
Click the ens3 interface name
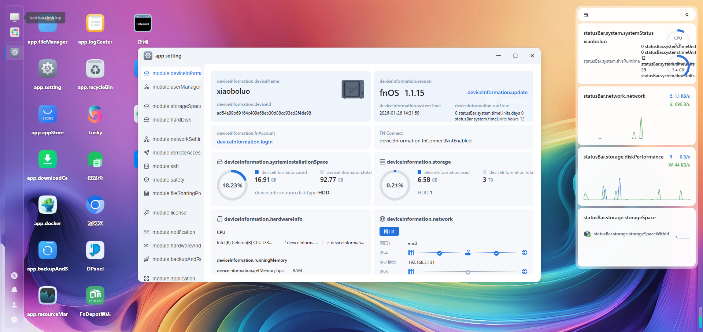[412, 243]
